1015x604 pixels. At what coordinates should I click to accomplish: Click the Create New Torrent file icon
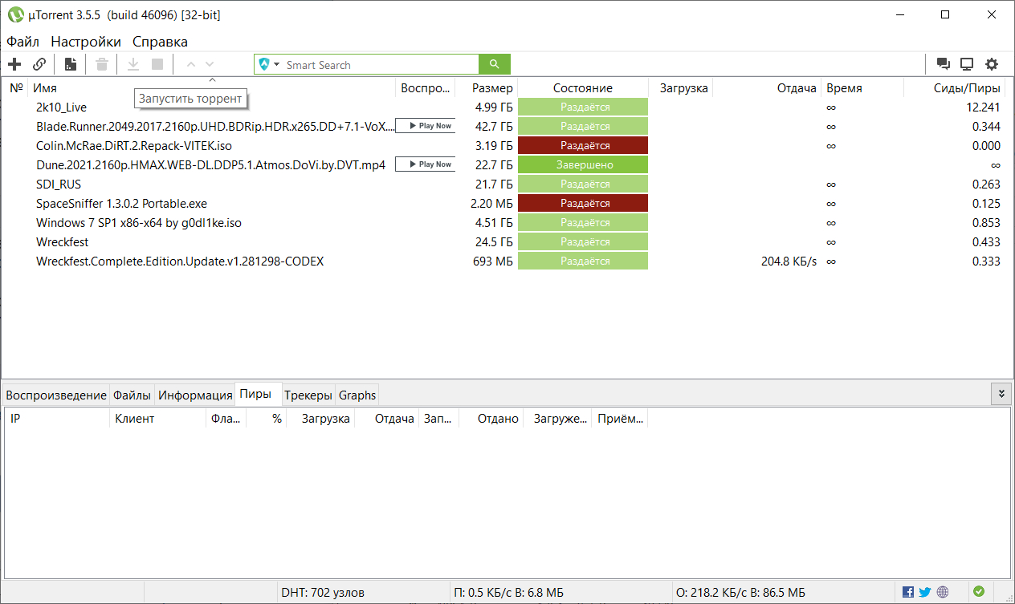(71, 64)
